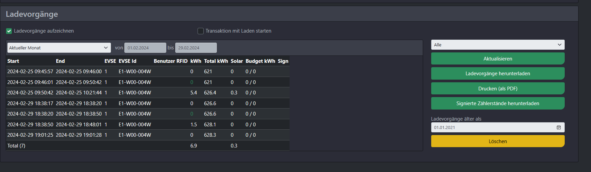
Task: Click the Budget kWh column header
Action: pyautogui.click(x=260, y=61)
